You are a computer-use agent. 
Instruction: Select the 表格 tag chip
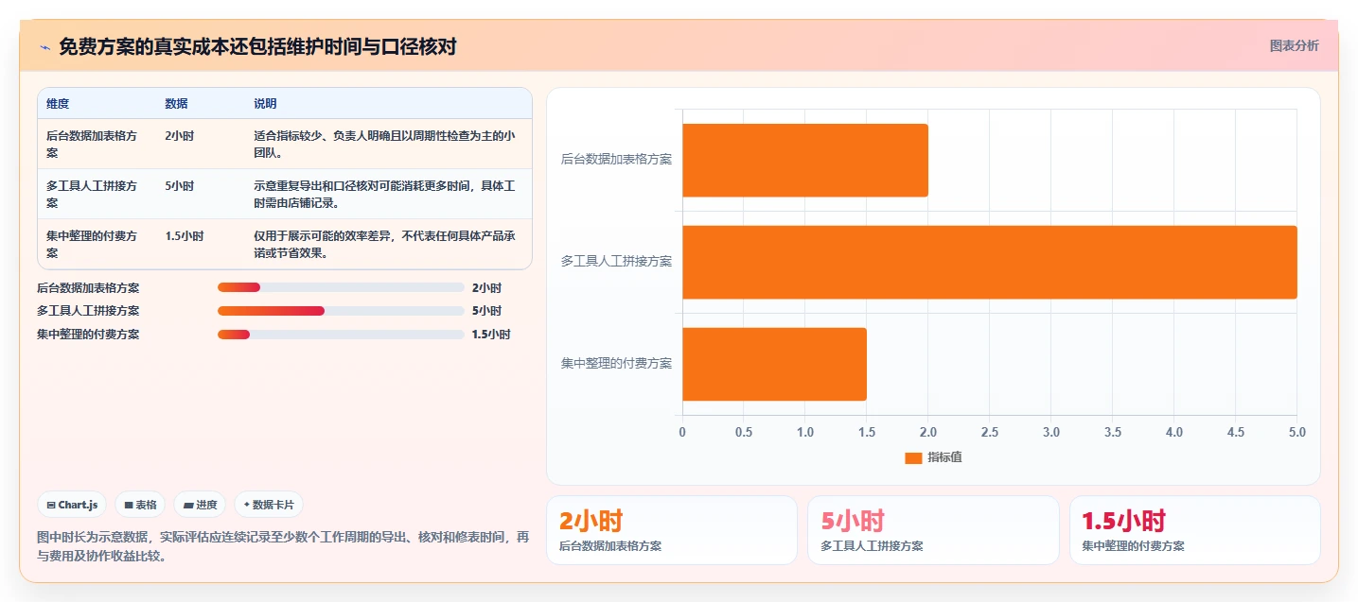pos(140,505)
